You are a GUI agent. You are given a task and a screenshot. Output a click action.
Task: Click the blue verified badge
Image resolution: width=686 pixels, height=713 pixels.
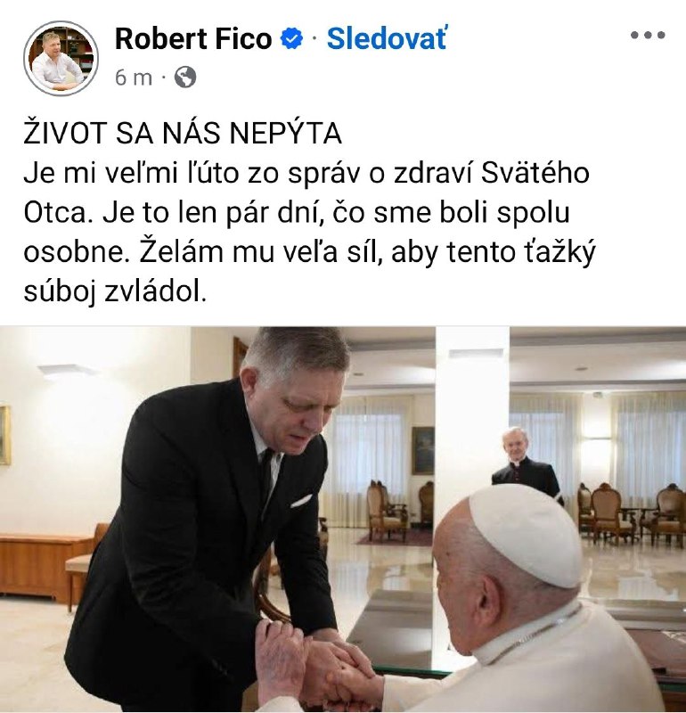(x=291, y=38)
